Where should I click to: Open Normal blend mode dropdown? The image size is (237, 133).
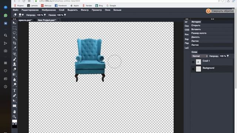point(200,56)
